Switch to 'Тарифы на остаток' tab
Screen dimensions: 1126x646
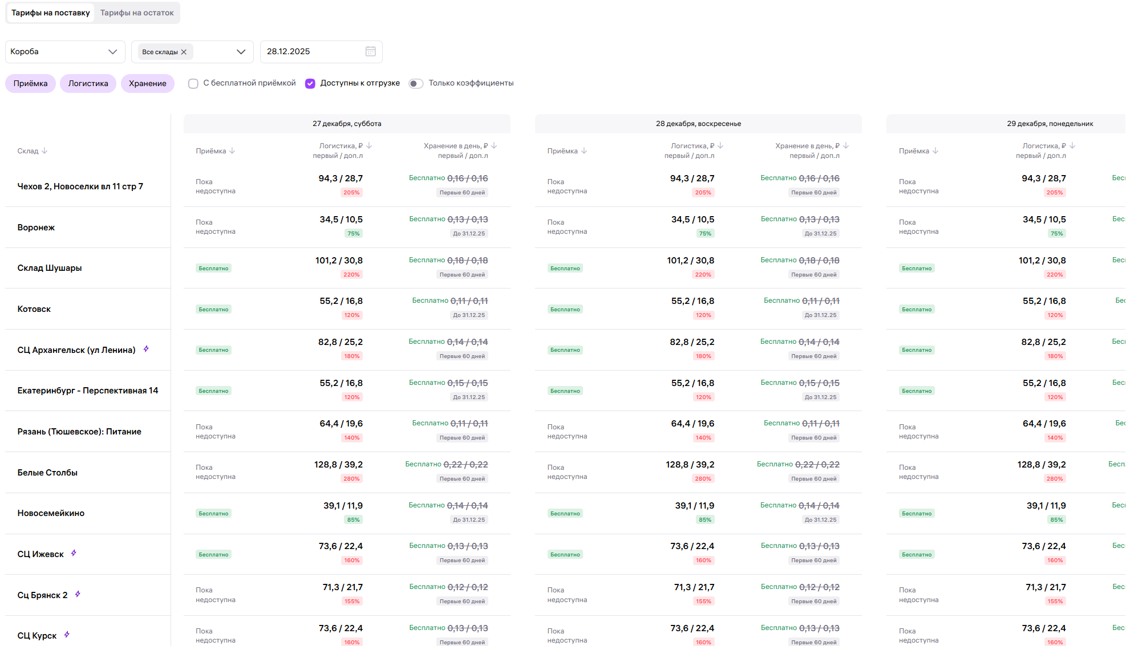point(137,13)
